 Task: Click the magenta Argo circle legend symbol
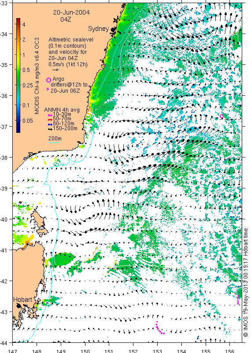48,80
